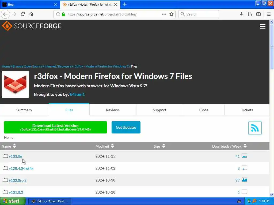
Task: Click Home breadcrumb link
Action: coord(6,66)
